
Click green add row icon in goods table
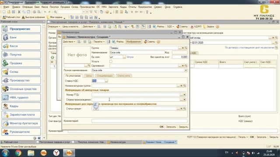click(x=52, y=57)
